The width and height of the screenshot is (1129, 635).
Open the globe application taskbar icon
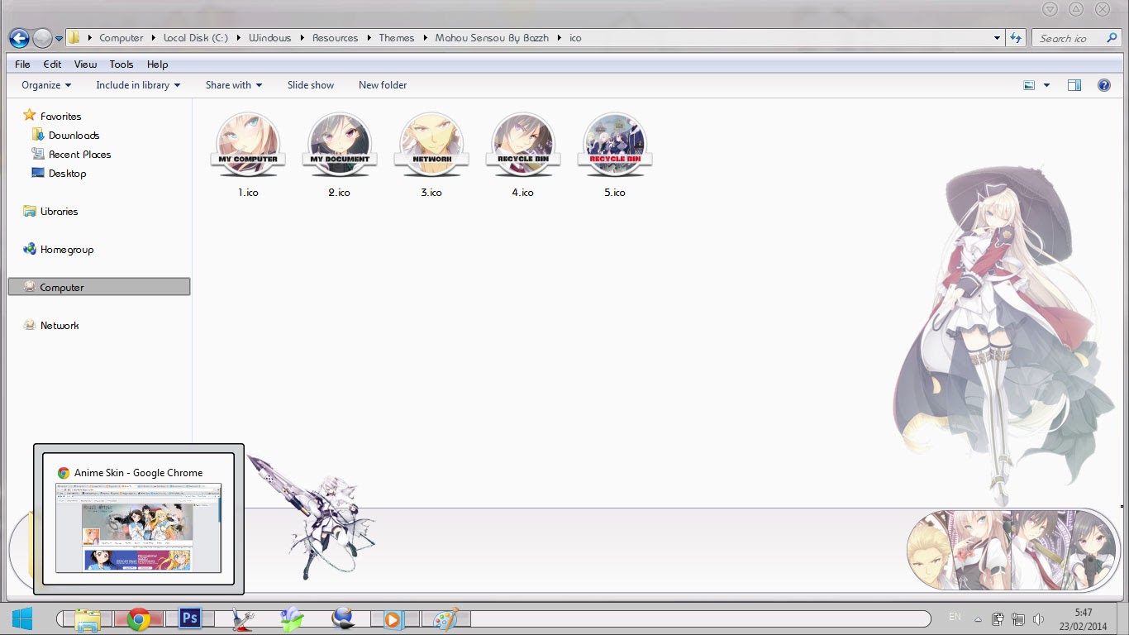point(342,619)
